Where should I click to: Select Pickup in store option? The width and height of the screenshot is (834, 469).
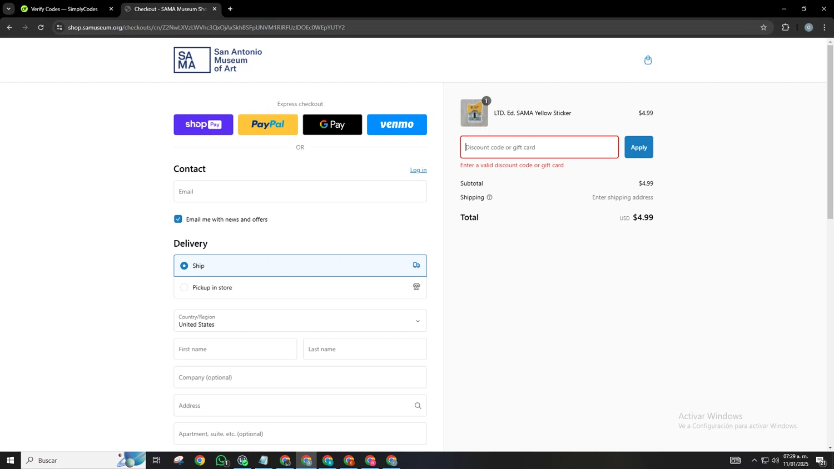pos(184,287)
